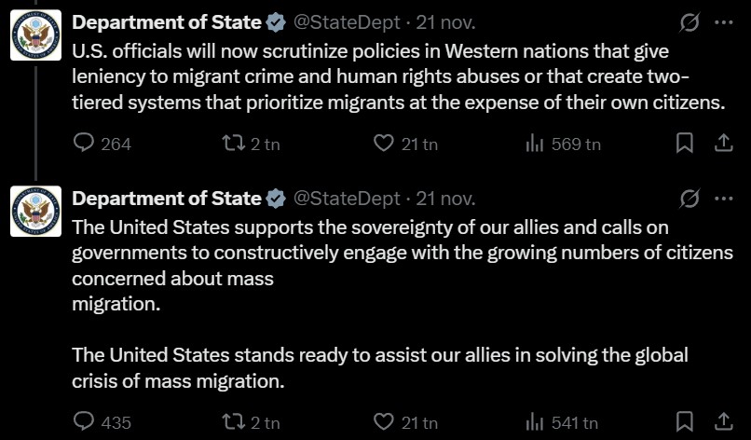751x440 pixels.
Task: Bookmark the second tweet about mass migration
Action: point(684,422)
